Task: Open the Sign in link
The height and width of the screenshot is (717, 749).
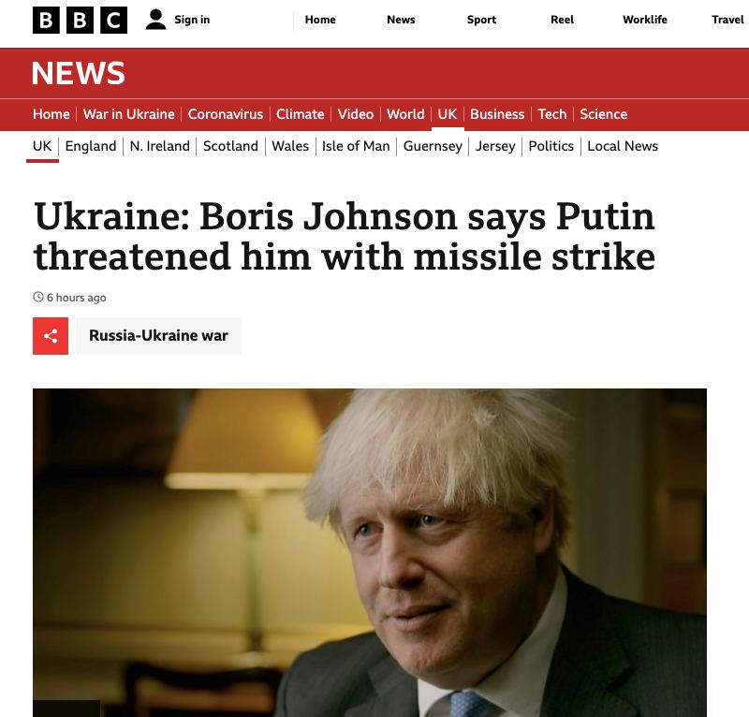Action: click(192, 20)
